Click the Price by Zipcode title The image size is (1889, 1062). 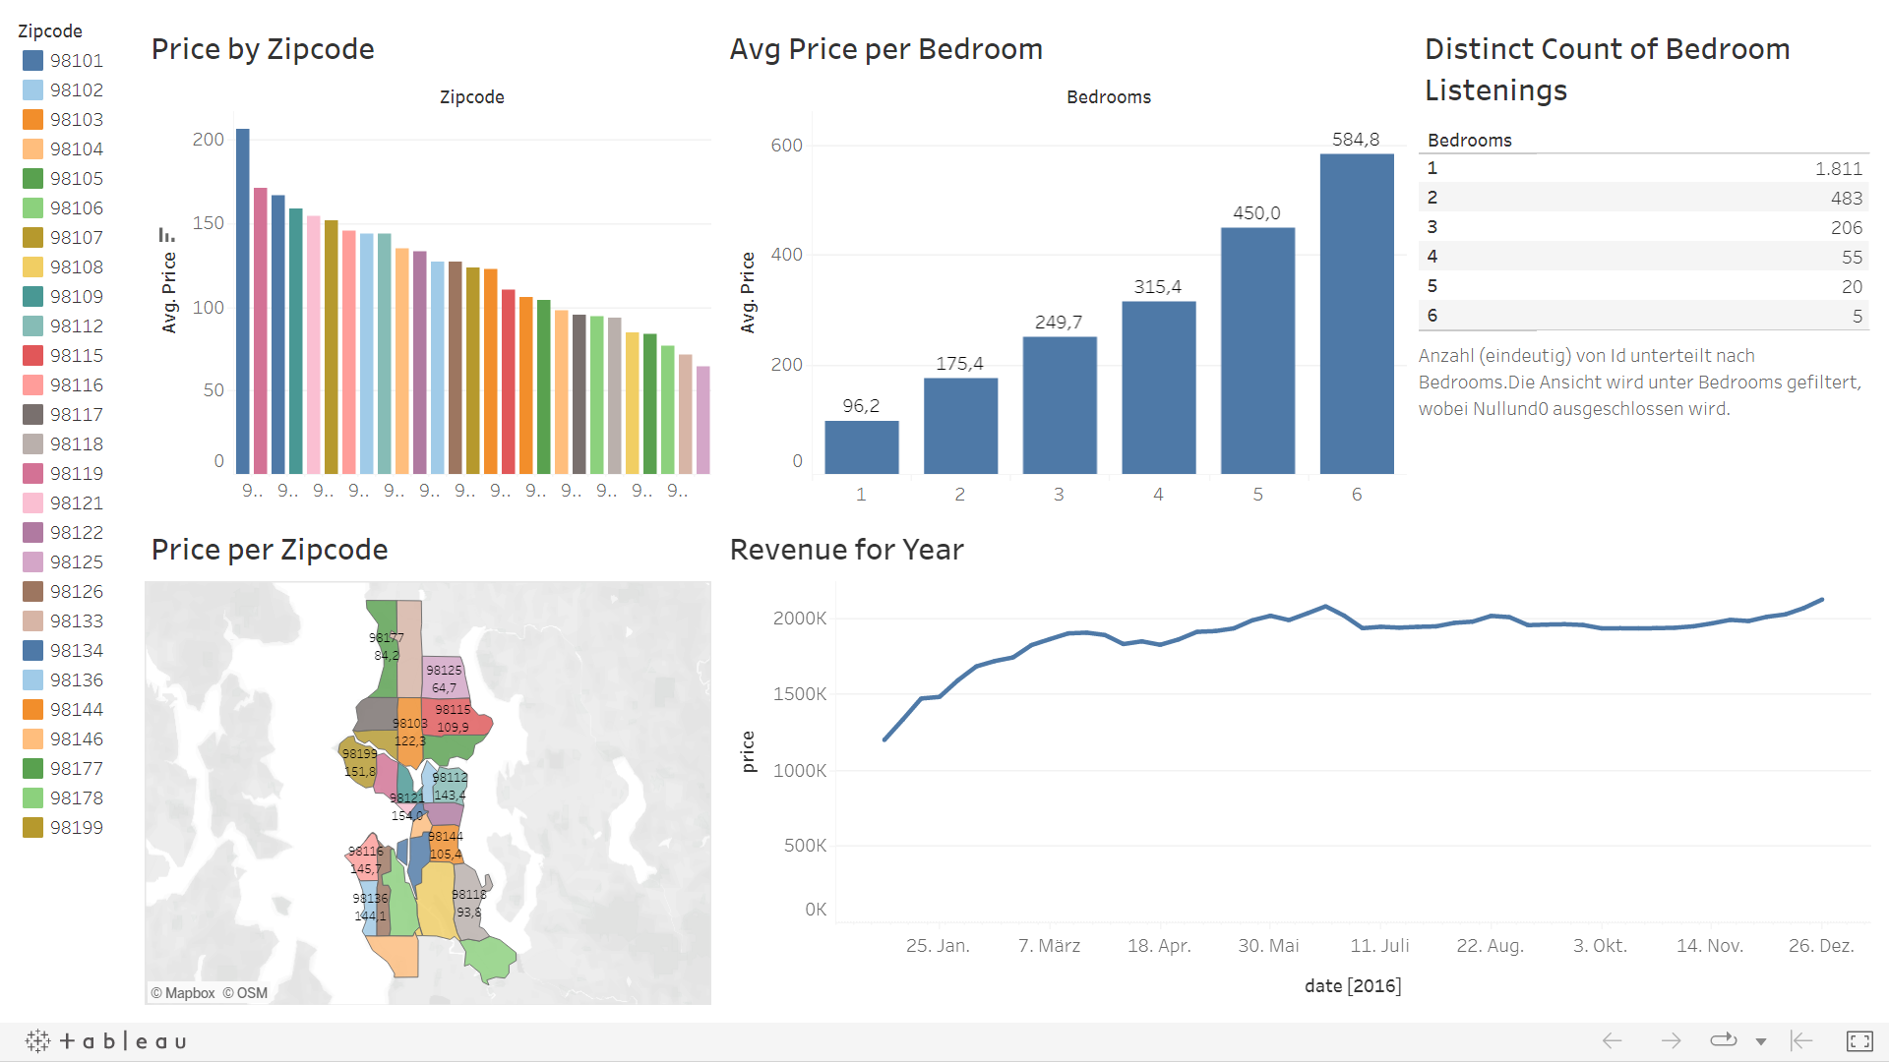coord(263,49)
